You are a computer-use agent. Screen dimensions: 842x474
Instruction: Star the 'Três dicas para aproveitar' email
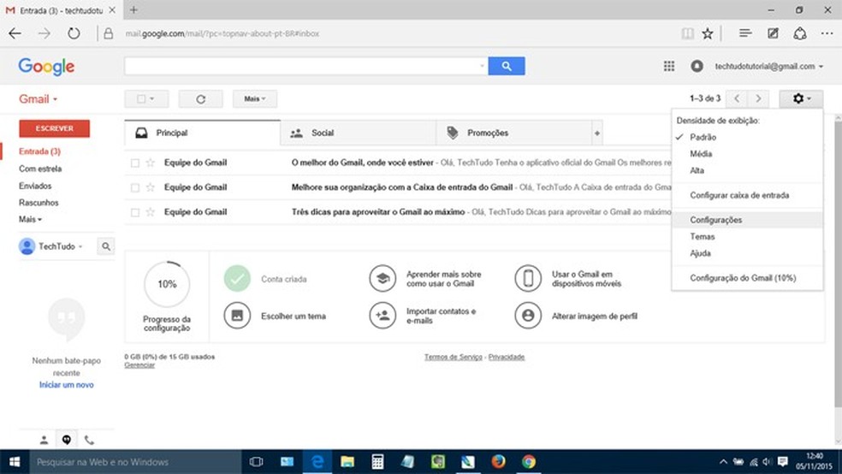(x=151, y=212)
